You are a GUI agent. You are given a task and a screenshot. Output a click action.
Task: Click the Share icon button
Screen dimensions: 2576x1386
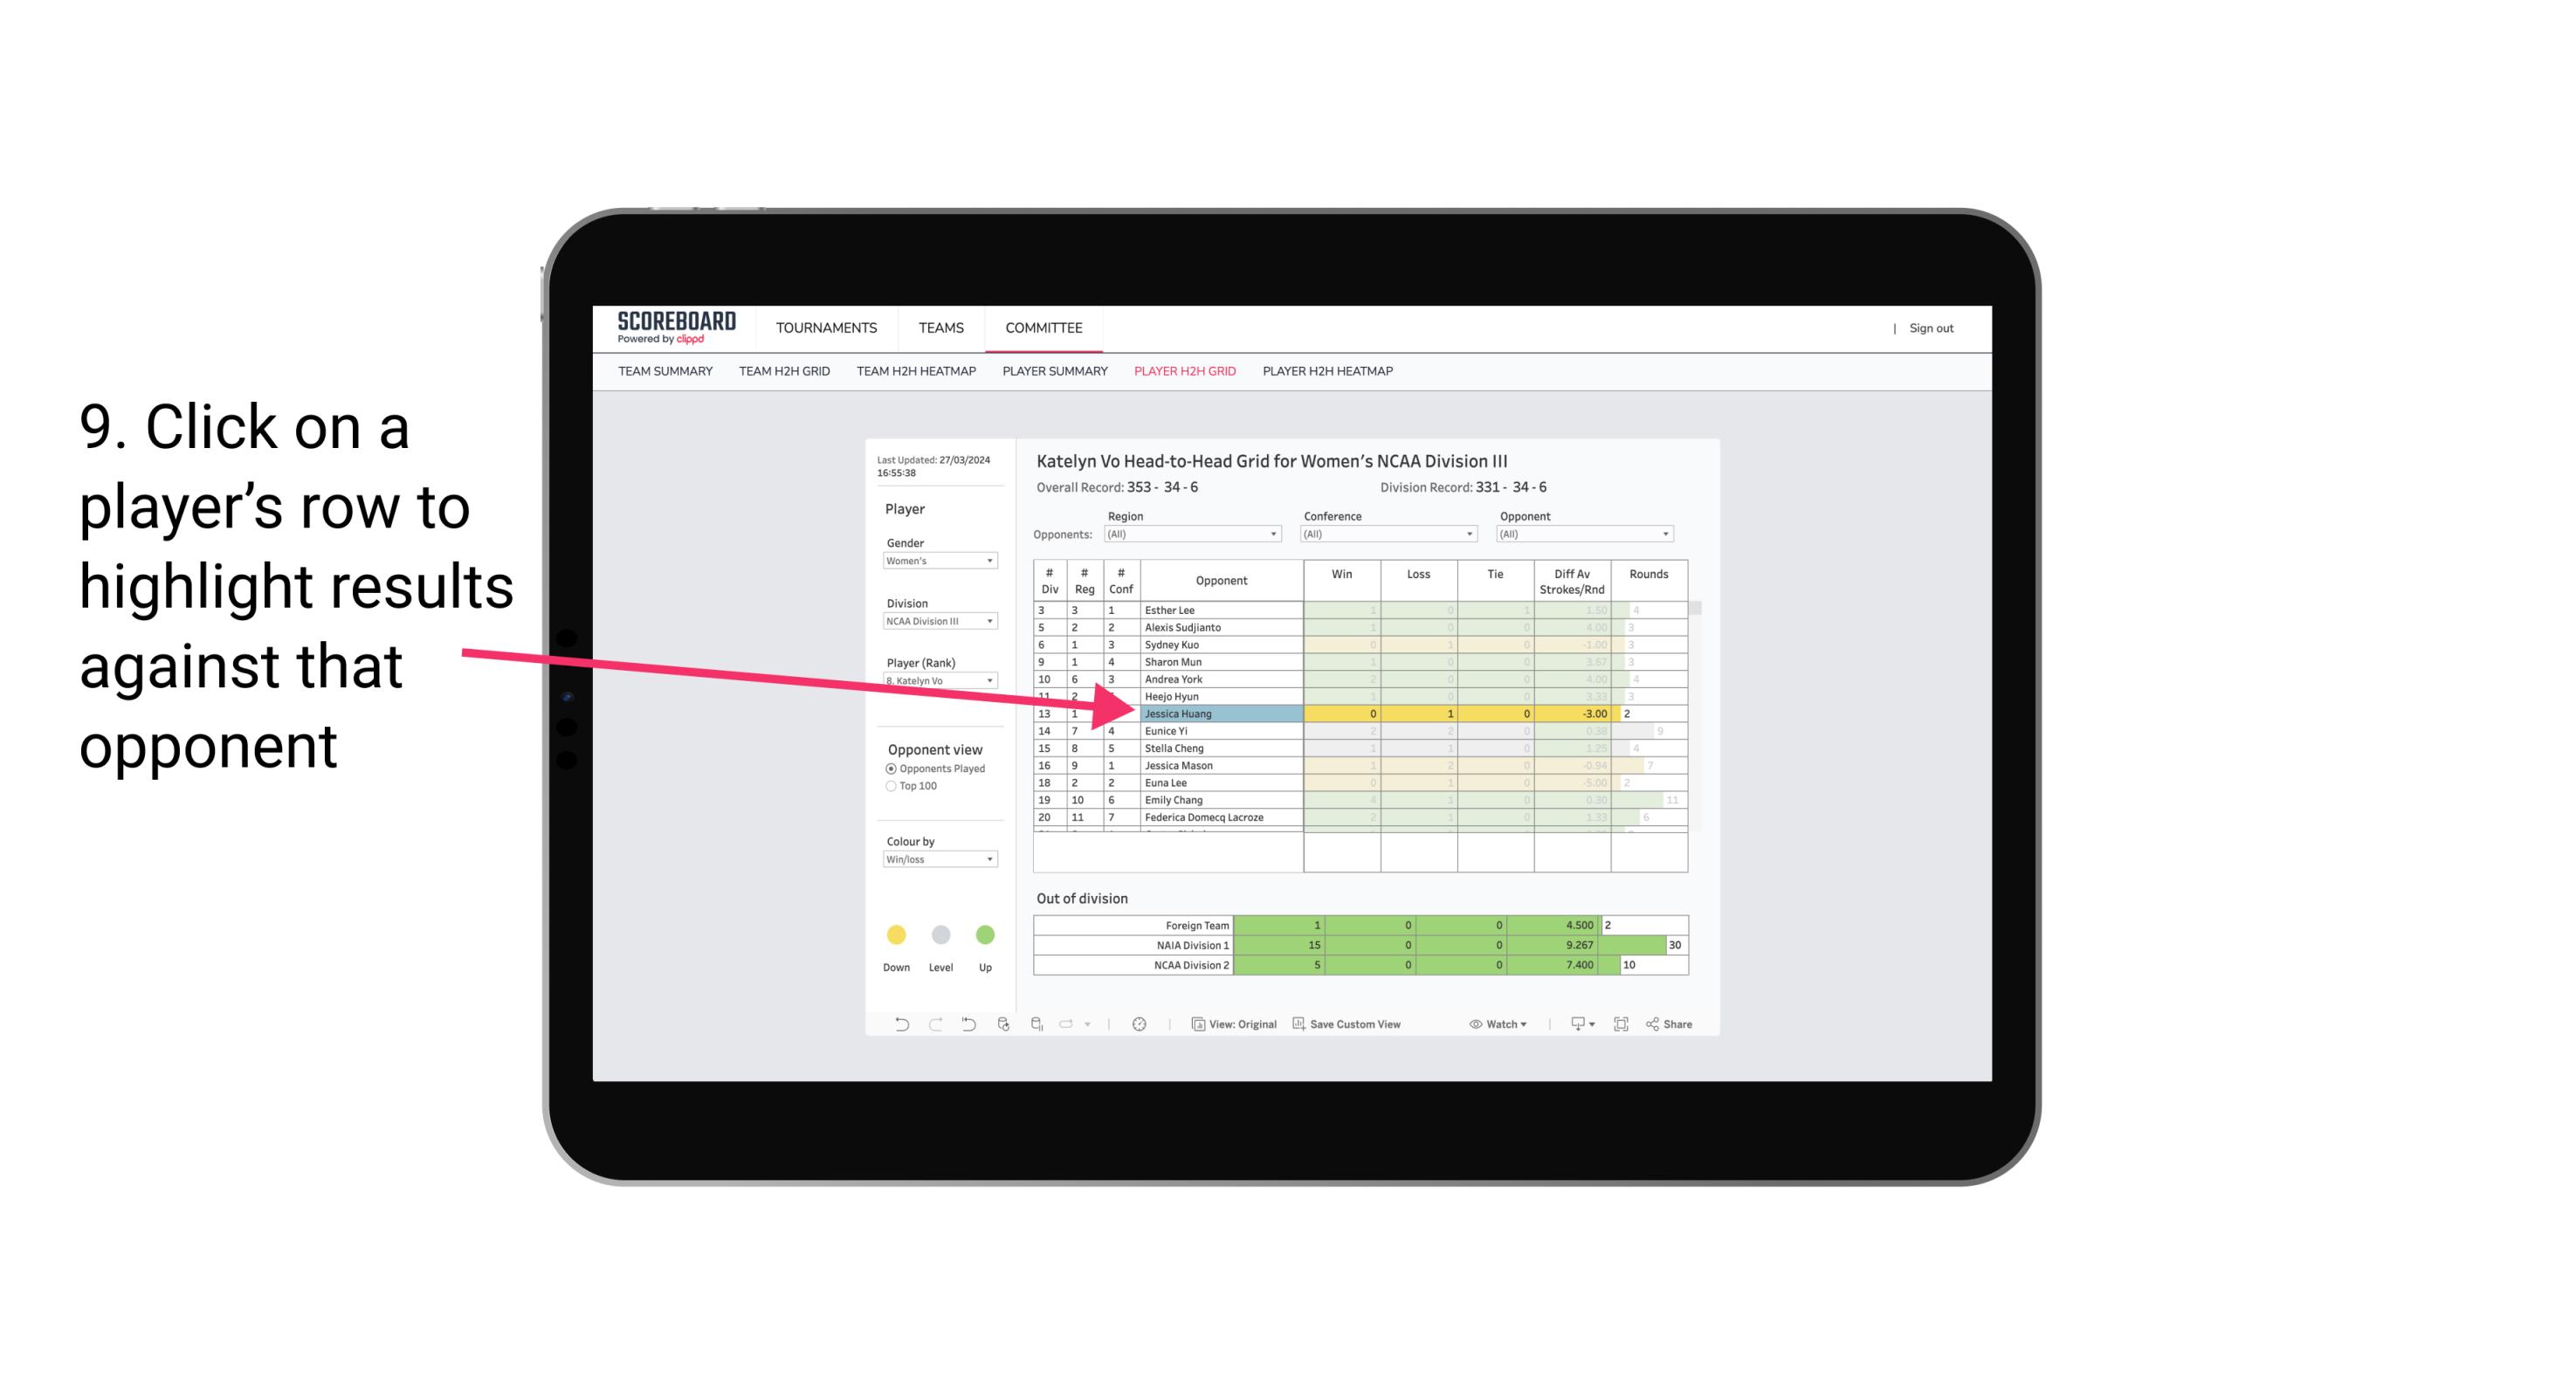1678,1023
